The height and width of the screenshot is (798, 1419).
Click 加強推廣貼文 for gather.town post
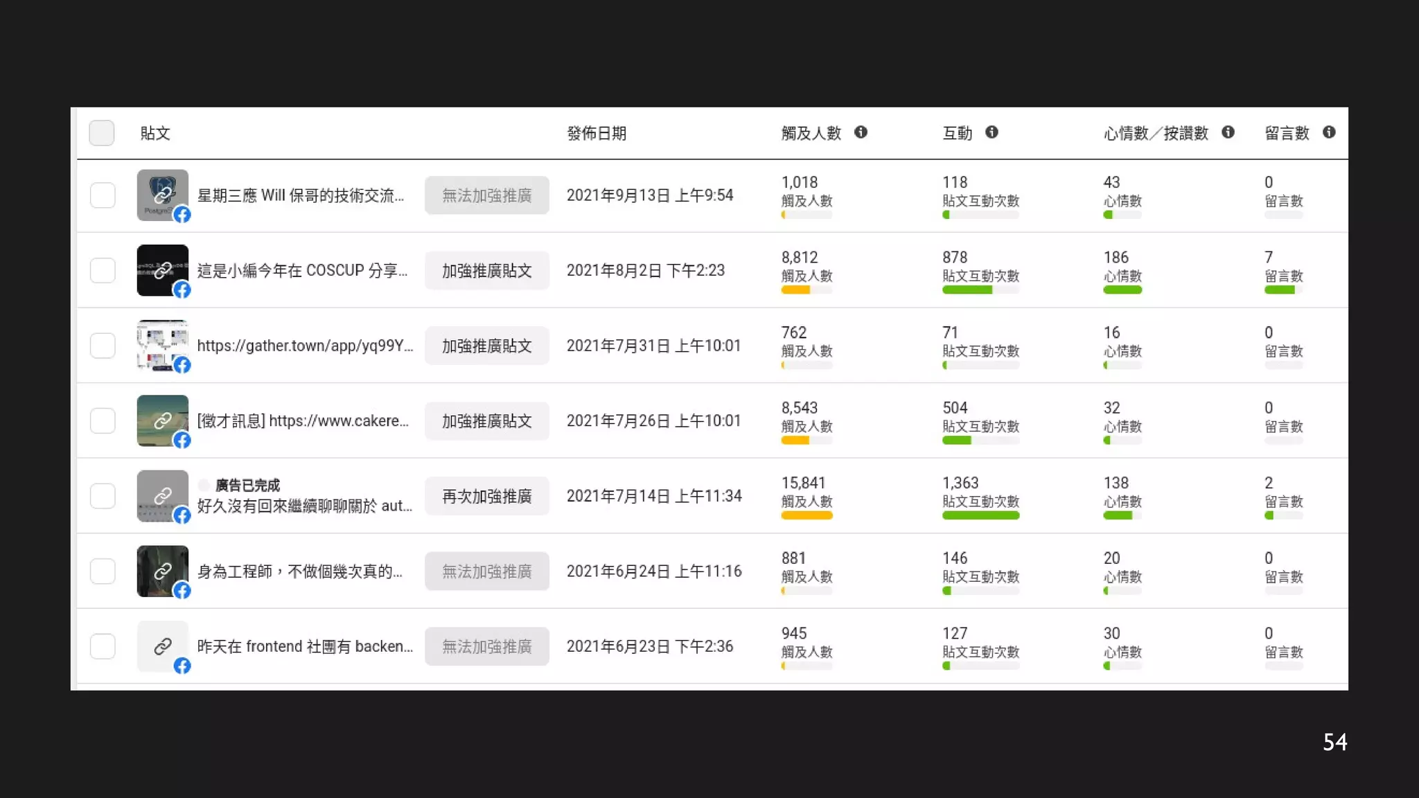486,346
